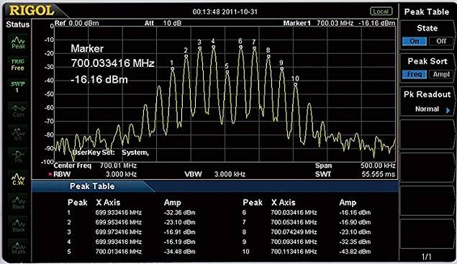Click the SWP sweep status icon

click(17, 87)
